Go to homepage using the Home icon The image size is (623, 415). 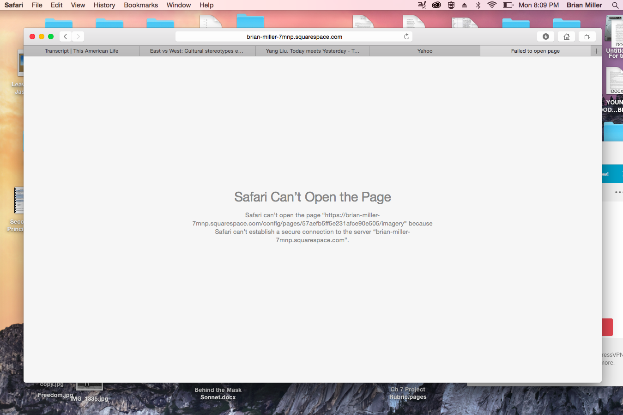tap(567, 37)
